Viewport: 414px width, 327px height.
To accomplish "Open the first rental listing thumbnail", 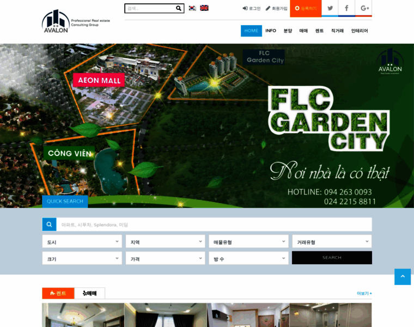I will pos(83,315).
